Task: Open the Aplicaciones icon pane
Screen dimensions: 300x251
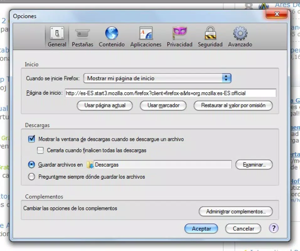Action: (146, 33)
